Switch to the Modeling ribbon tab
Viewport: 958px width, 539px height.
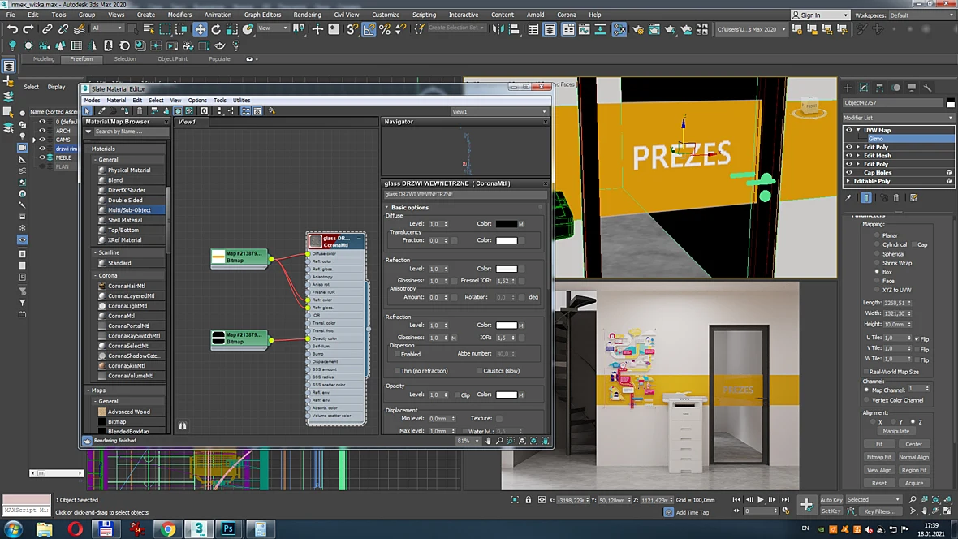pos(44,59)
